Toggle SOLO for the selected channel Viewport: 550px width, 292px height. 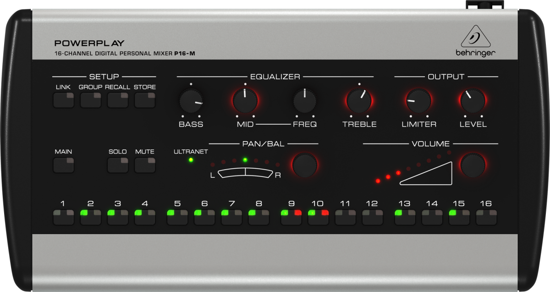pyautogui.click(x=118, y=165)
